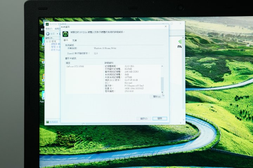Screen dimensions: 253x168
Task: Click the Windows 10 Home, 64-bit value
Action: (x=105, y=48)
